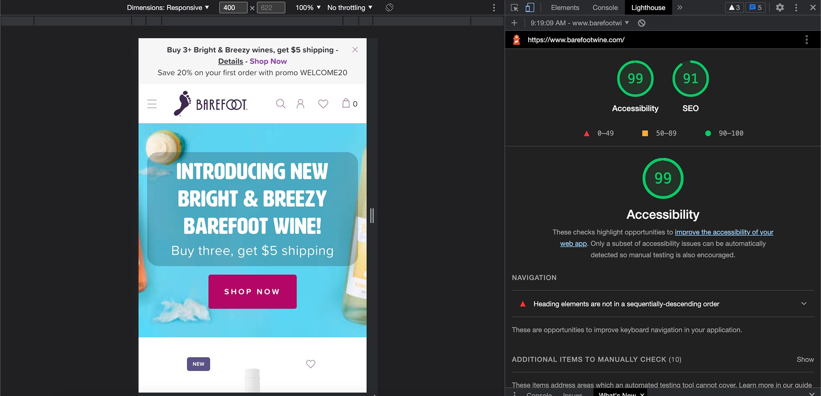Show additional manual check items
Screen dimensions: 821x396
coord(805,359)
